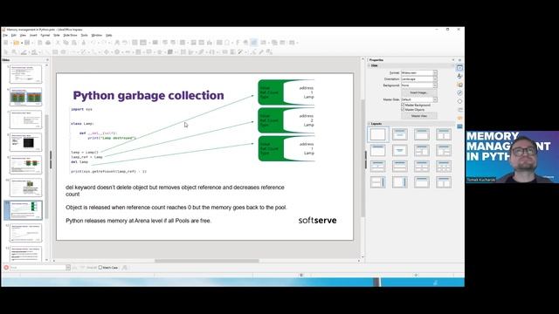
Task: Click the Open folder toolbar icon
Action: click(x=16, y=43)
